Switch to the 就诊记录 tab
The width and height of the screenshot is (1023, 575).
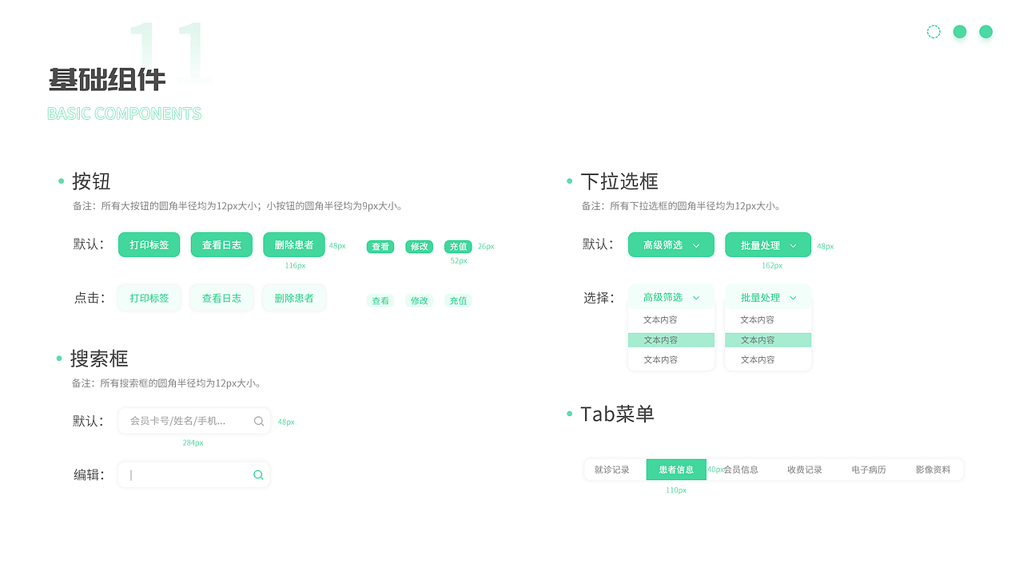612,470
